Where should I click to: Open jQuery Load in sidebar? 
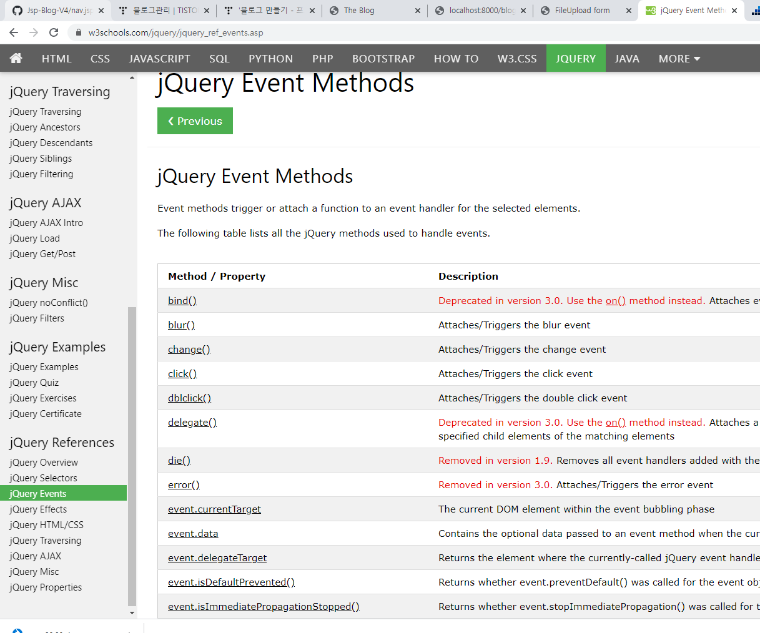pyautogui.click(x=34, y=238)
